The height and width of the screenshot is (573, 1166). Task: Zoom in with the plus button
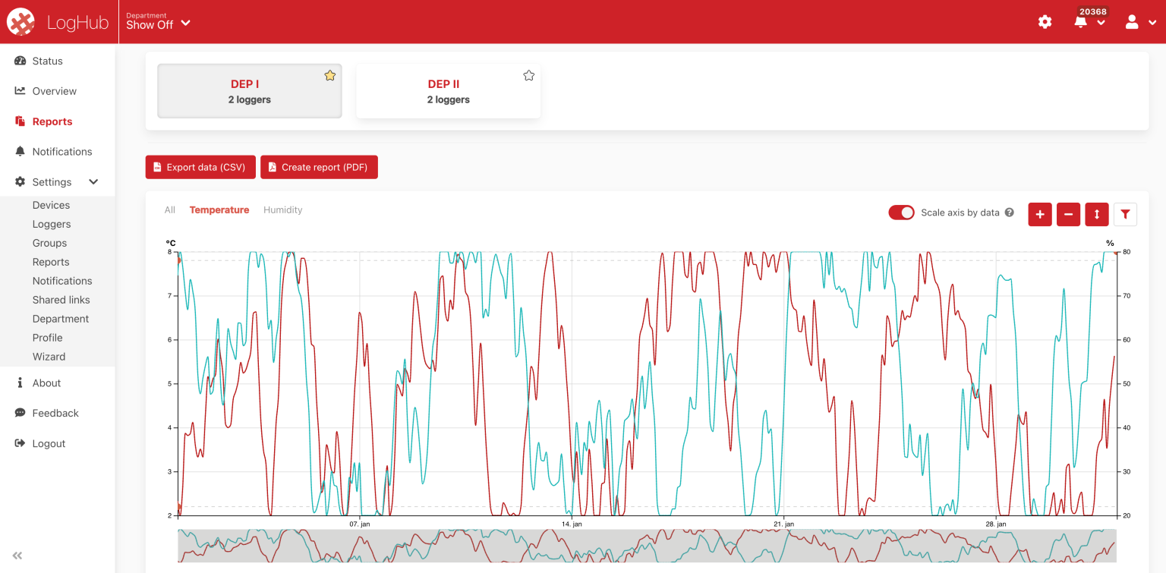(x=1039, y=215)
